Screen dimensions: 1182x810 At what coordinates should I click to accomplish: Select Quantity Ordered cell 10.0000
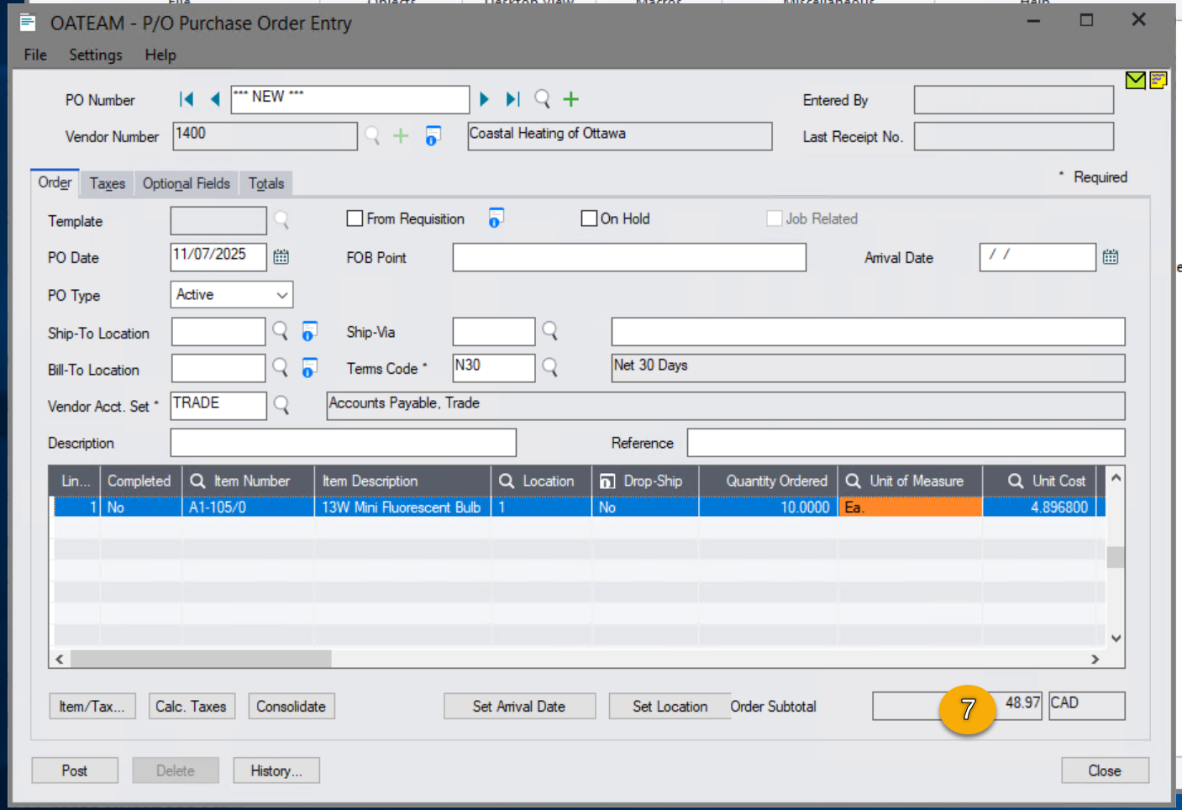pyautogui.click(x=768, y=508)
